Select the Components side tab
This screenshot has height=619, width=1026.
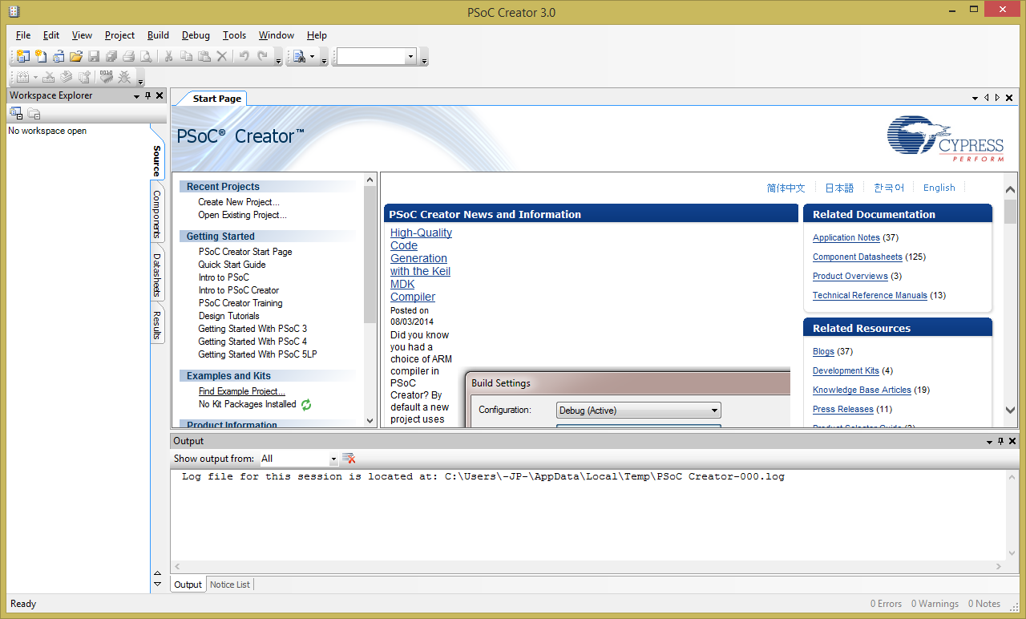pyautogui.click(x=157, y=214)
